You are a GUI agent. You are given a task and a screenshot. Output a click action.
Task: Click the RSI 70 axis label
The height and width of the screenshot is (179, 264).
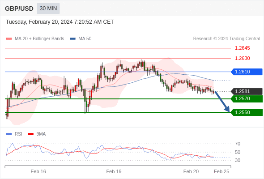tap(238, 144)
